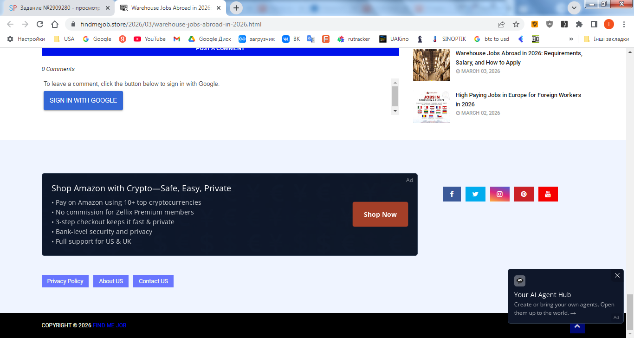Open a new tab with plus button
The width and height of the screenshot is (634, 338).
point(236,8)
